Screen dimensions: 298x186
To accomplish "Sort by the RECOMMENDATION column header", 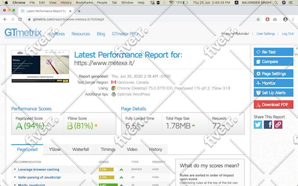I will (27, 162).
